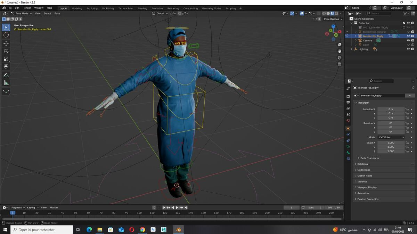Select the Select Box tool

coord(6,27)
